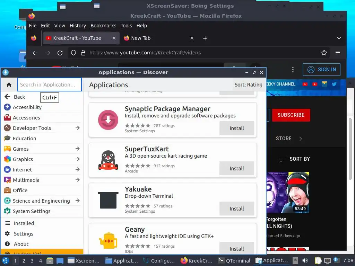Click the Graphics category icon
The width and height of the screenshot is (355, 266).
[x=7, y=159]
